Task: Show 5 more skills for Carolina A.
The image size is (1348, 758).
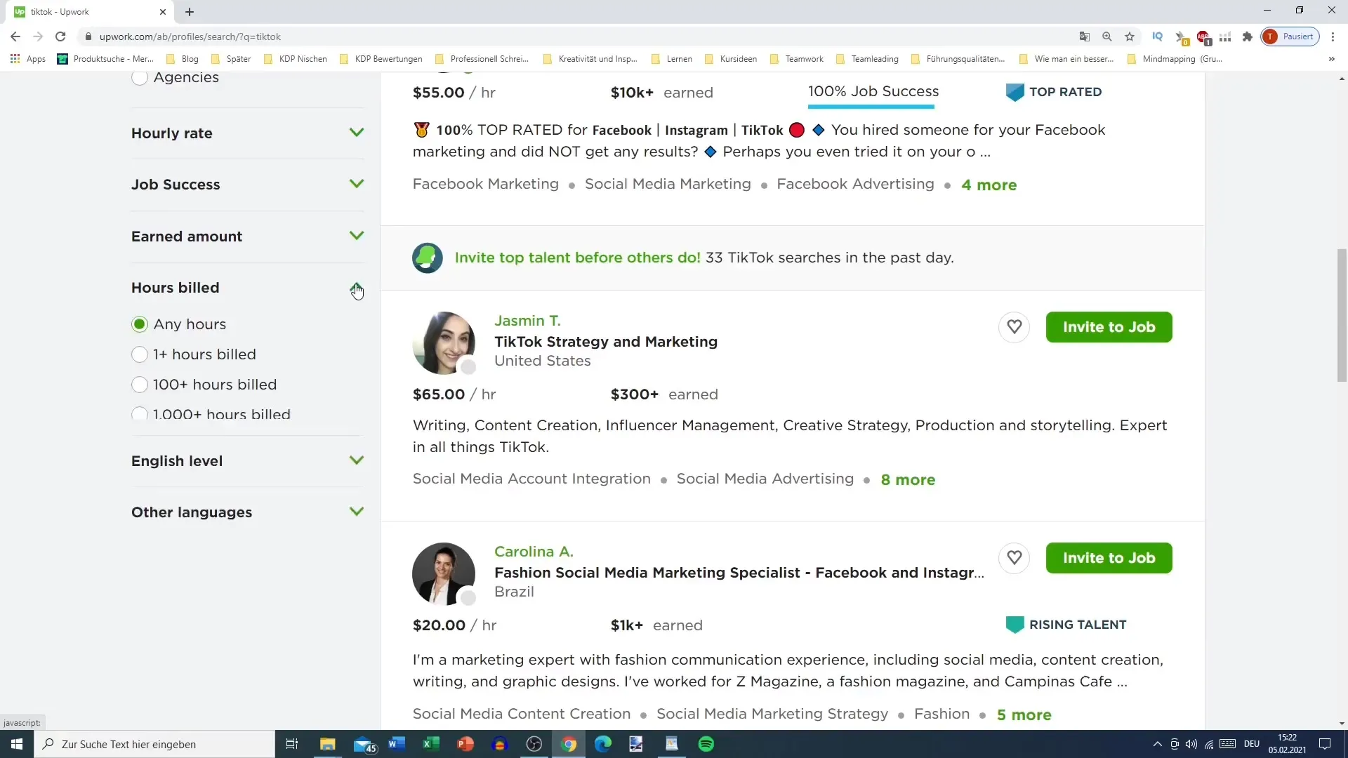Action: (x=1024, y=714)
